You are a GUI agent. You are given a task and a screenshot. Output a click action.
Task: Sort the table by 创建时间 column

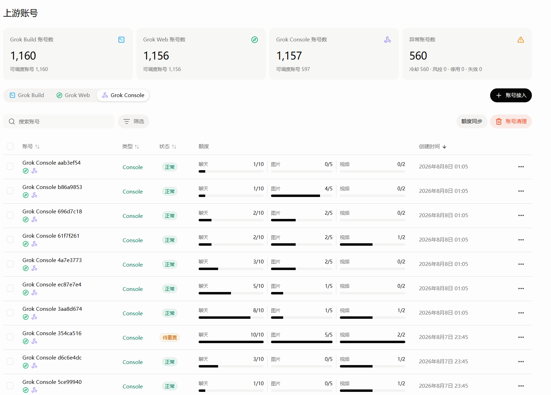(433, 147)
